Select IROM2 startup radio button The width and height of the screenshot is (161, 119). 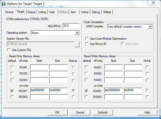click(73, 97)
